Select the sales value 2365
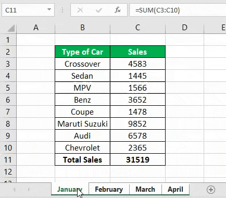Screen dimensions: 226x198 tap(137, 147)
